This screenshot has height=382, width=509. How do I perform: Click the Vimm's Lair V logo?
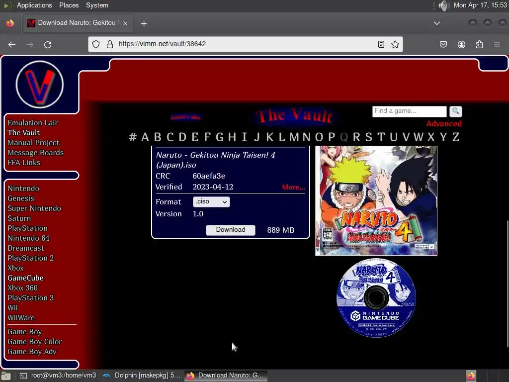(x=40, y=85)
